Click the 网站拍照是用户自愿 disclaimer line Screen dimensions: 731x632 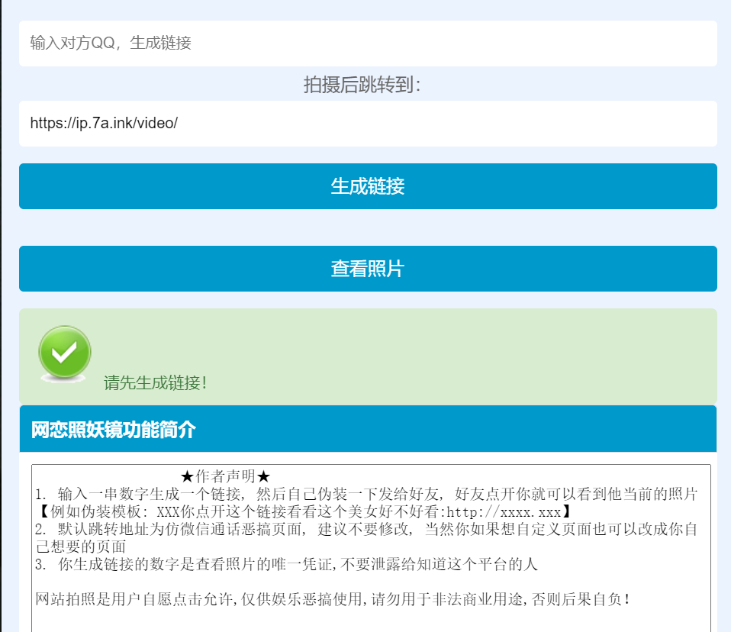pos(333,599)
